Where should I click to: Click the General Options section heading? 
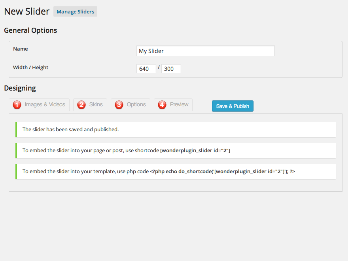pyautogui.click(x=30, y=30)
